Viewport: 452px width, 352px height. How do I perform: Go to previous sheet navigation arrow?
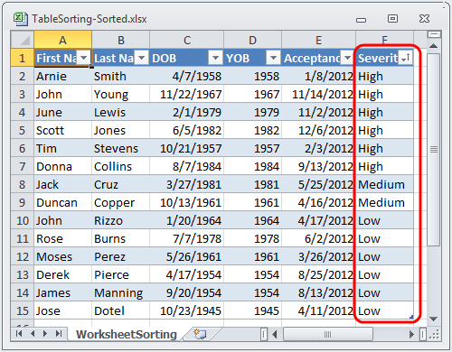33,334
